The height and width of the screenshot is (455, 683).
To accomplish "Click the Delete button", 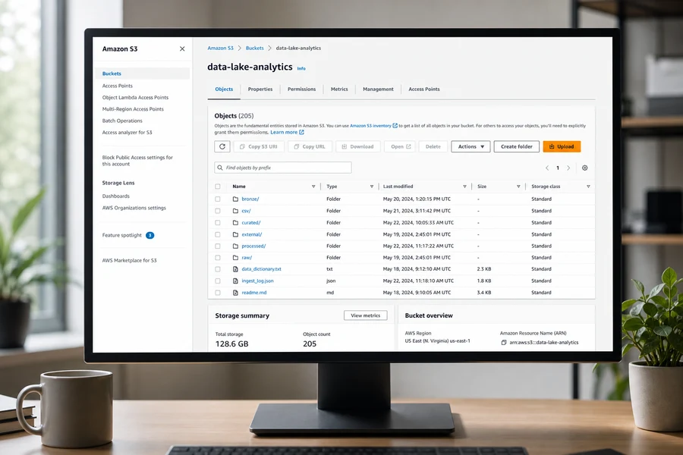I will [x=433, y=146].
